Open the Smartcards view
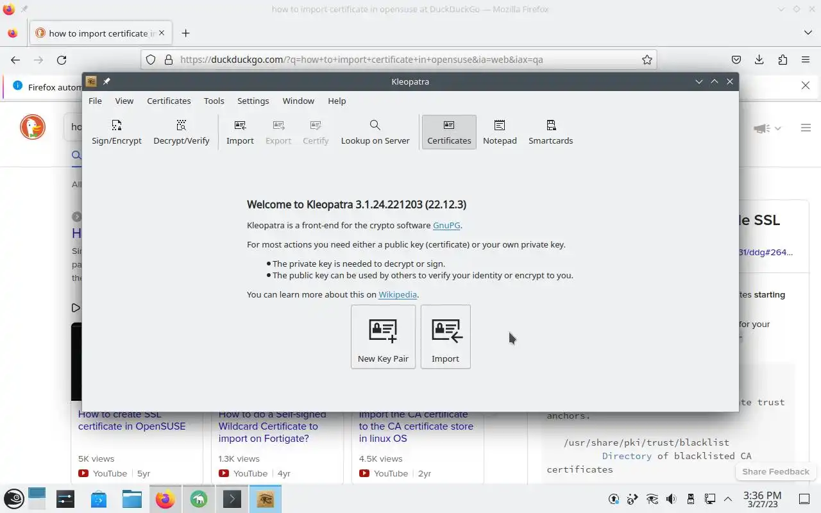821x513 pixels. coord(550,132)
